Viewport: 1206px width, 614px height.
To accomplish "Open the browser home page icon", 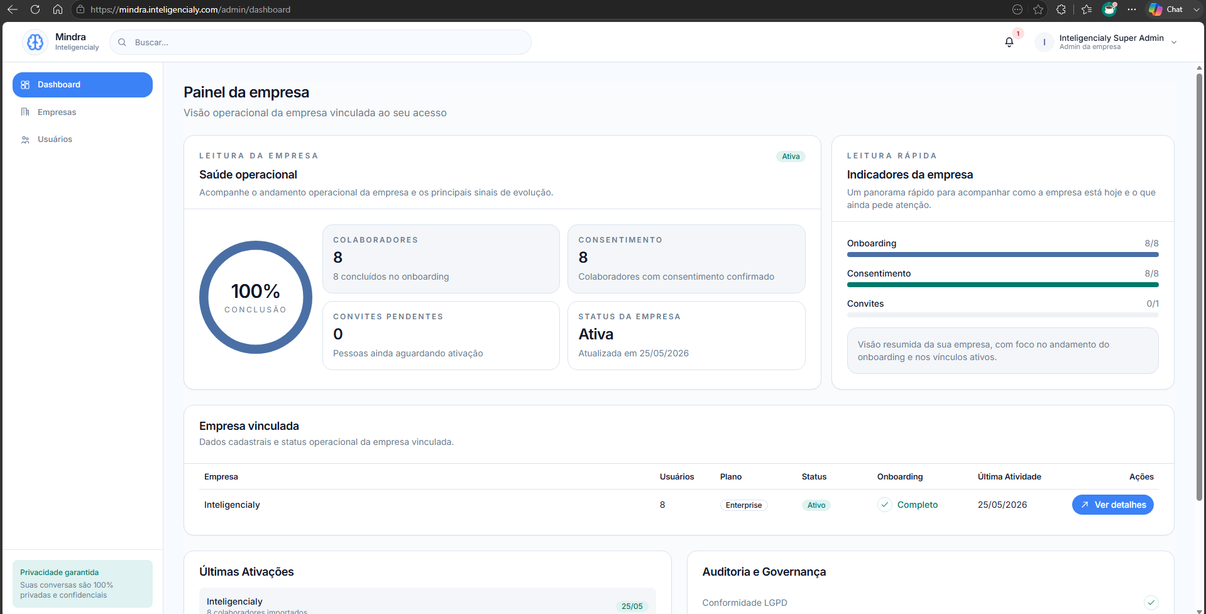I will [58, 9].
